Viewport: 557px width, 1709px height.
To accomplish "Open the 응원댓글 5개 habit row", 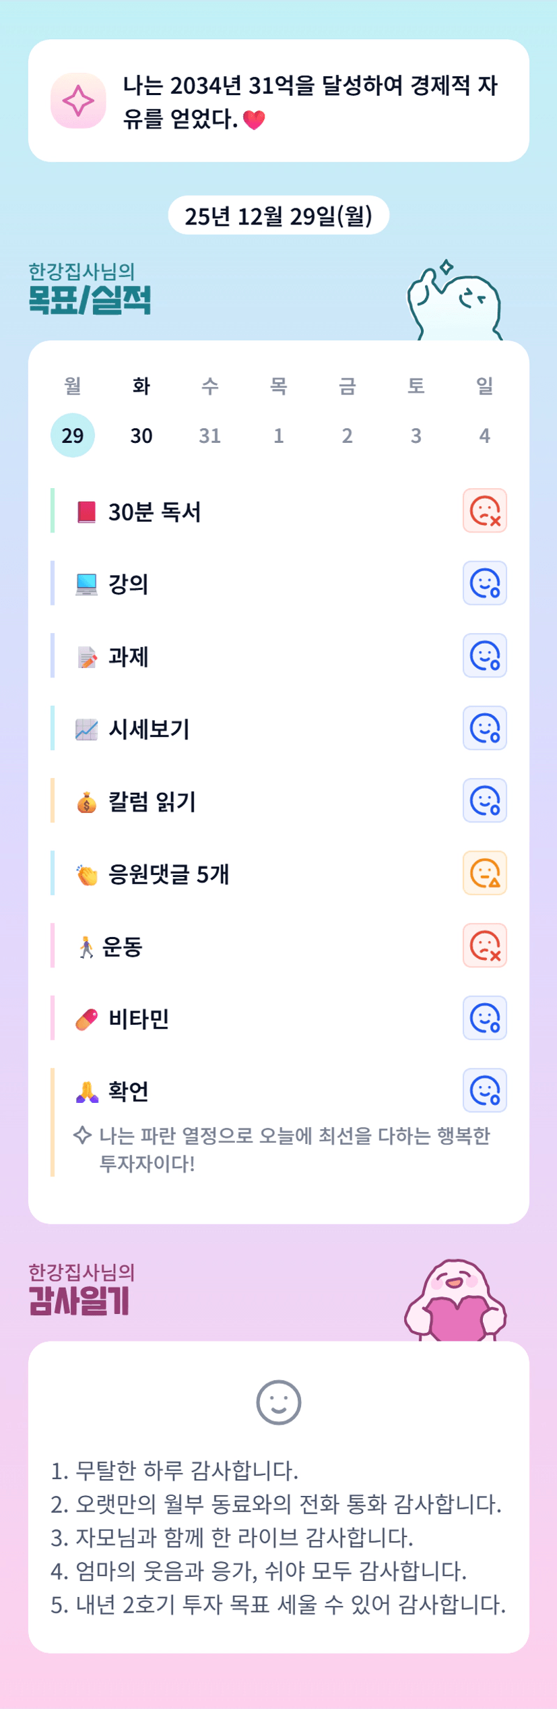I will click(168, 874).
